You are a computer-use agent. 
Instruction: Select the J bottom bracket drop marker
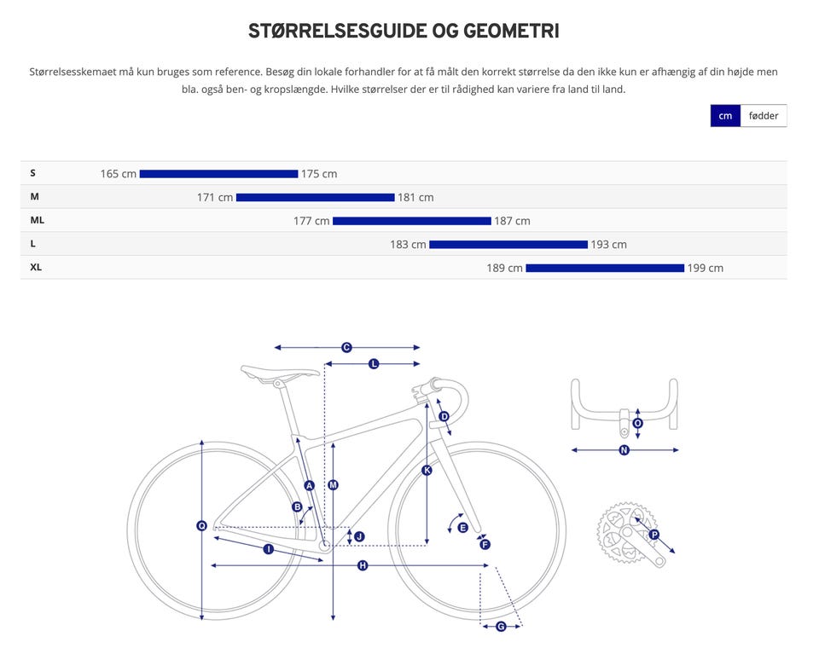point(359,536)
